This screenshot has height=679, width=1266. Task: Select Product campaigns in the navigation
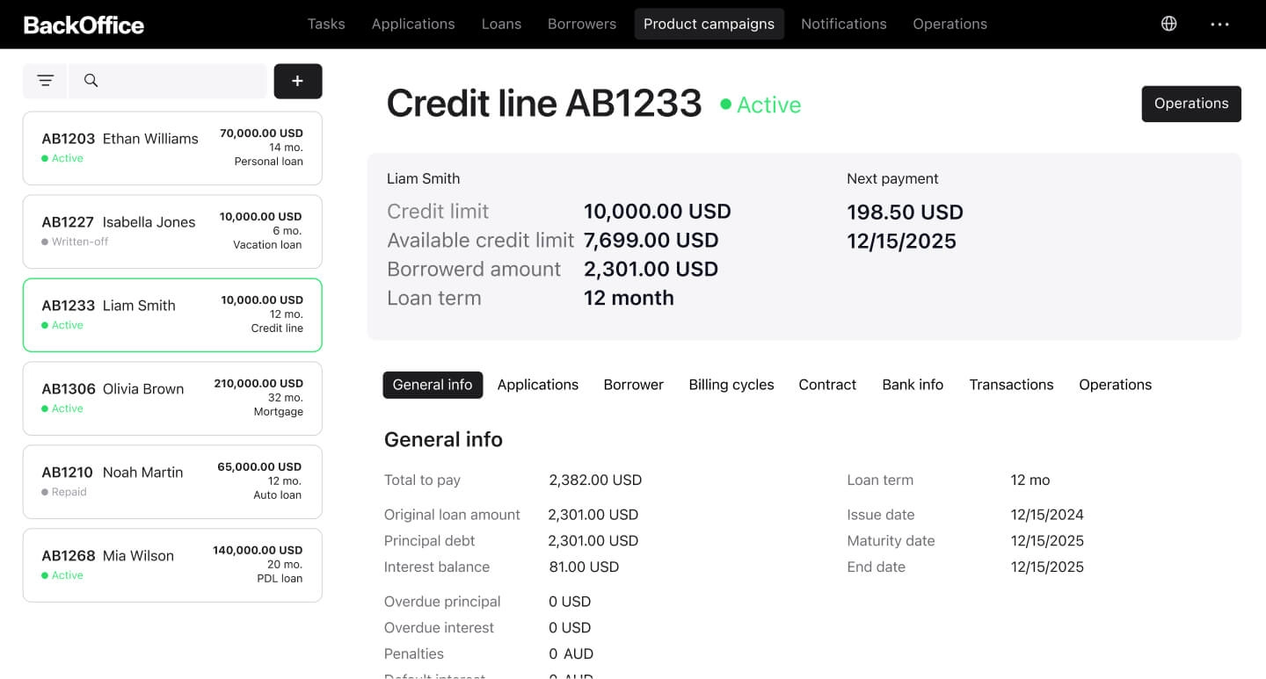tap(709, 24)
